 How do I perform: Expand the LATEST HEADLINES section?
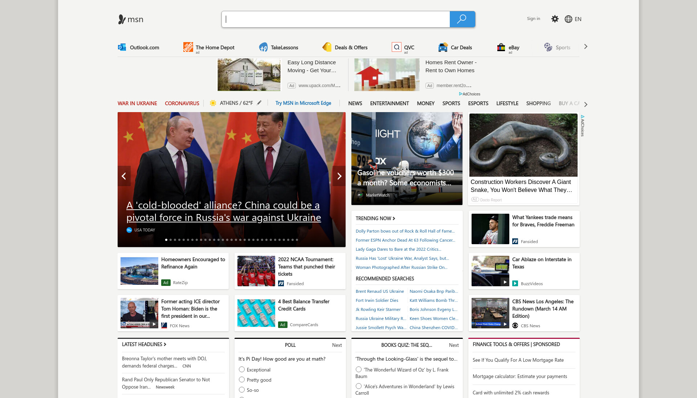click(x=144, y=344)
